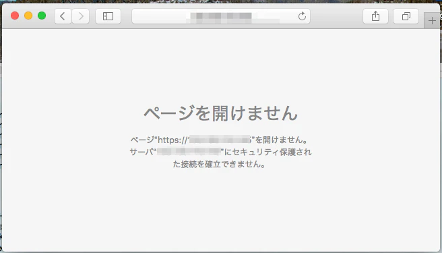
Task: Go forward with the forward arrow button
Action: 81,16
